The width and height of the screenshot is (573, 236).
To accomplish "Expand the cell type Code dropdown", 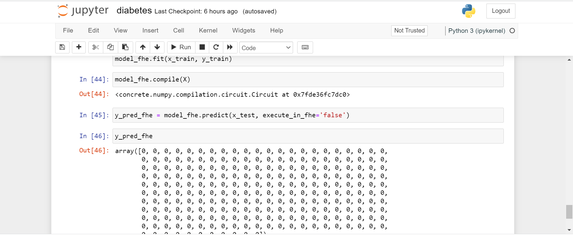I will point(266,48).
